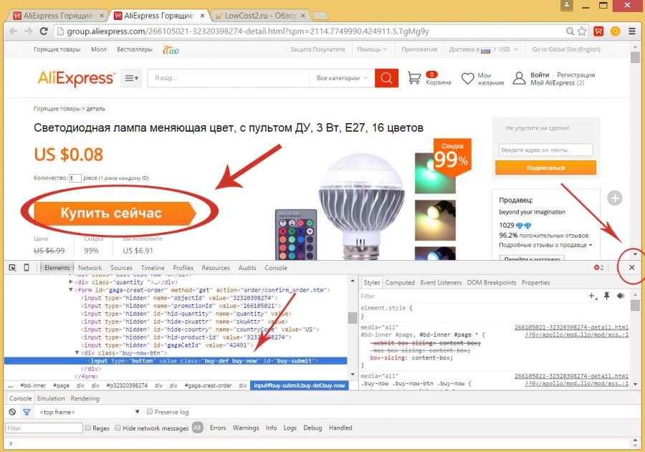Open the Chrome hamburger menu
The image size is (645, 452).
(x=632, y=32)
